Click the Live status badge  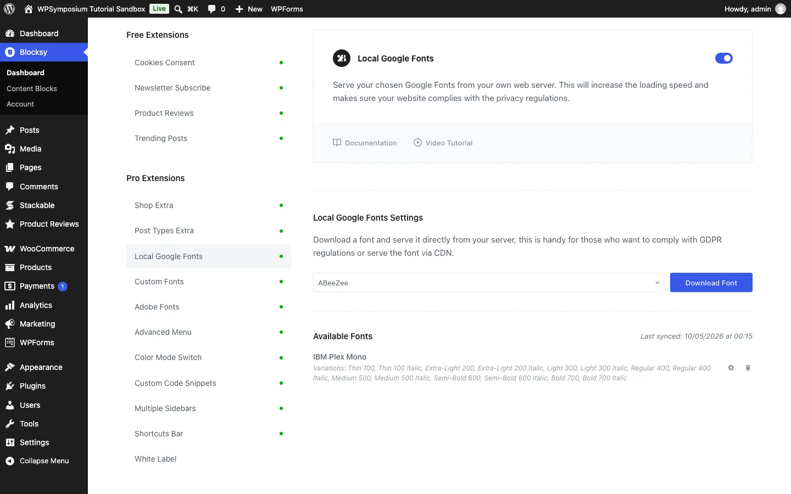point(159,9)
